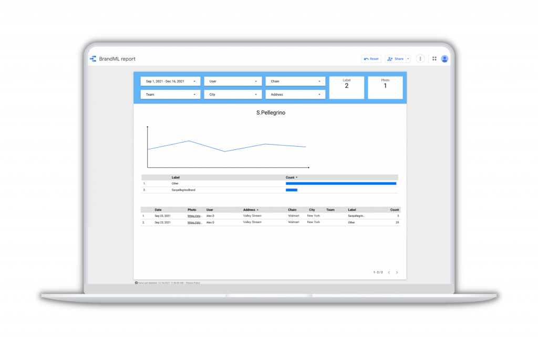Viewport: 538px width, 346px height.
Task: Click the User column header in details table
Action: click(210, 210)
